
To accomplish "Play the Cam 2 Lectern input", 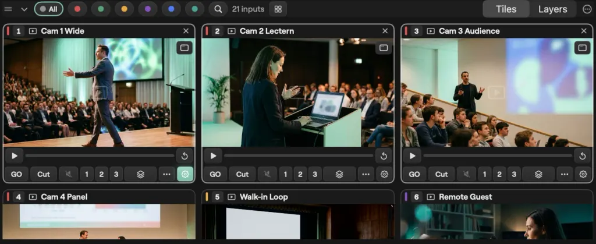I will click(213, 156).
